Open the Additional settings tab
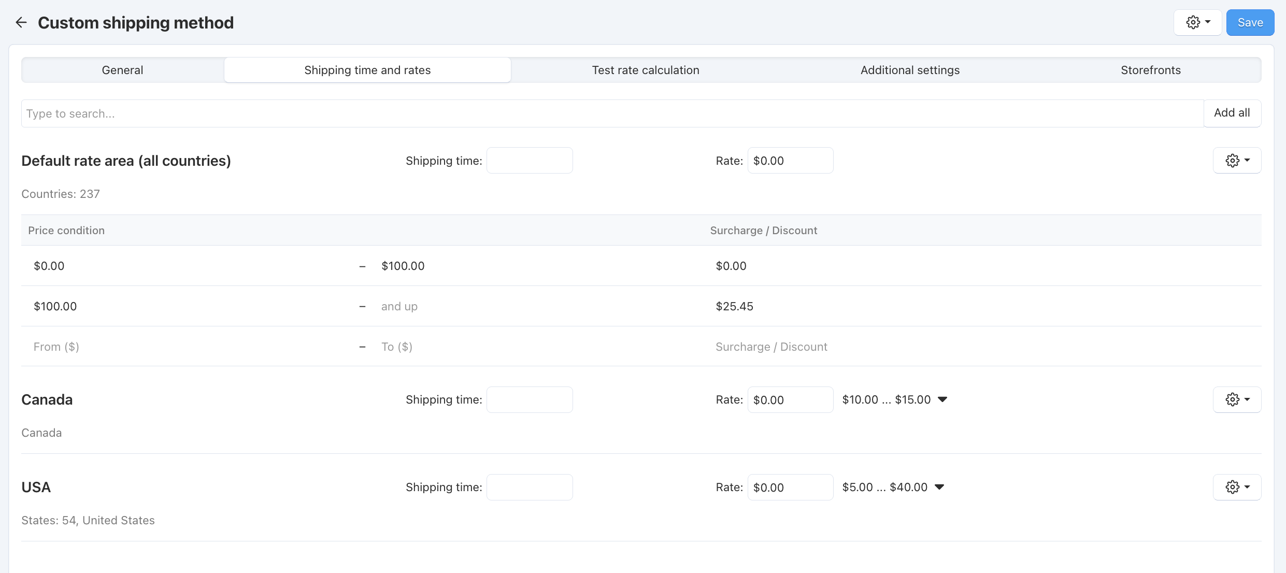 pyautogui.click(x=910, y=70)
